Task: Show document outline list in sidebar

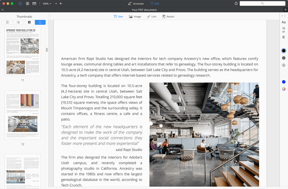Action: pyautogui.click(x=18, y=22)
